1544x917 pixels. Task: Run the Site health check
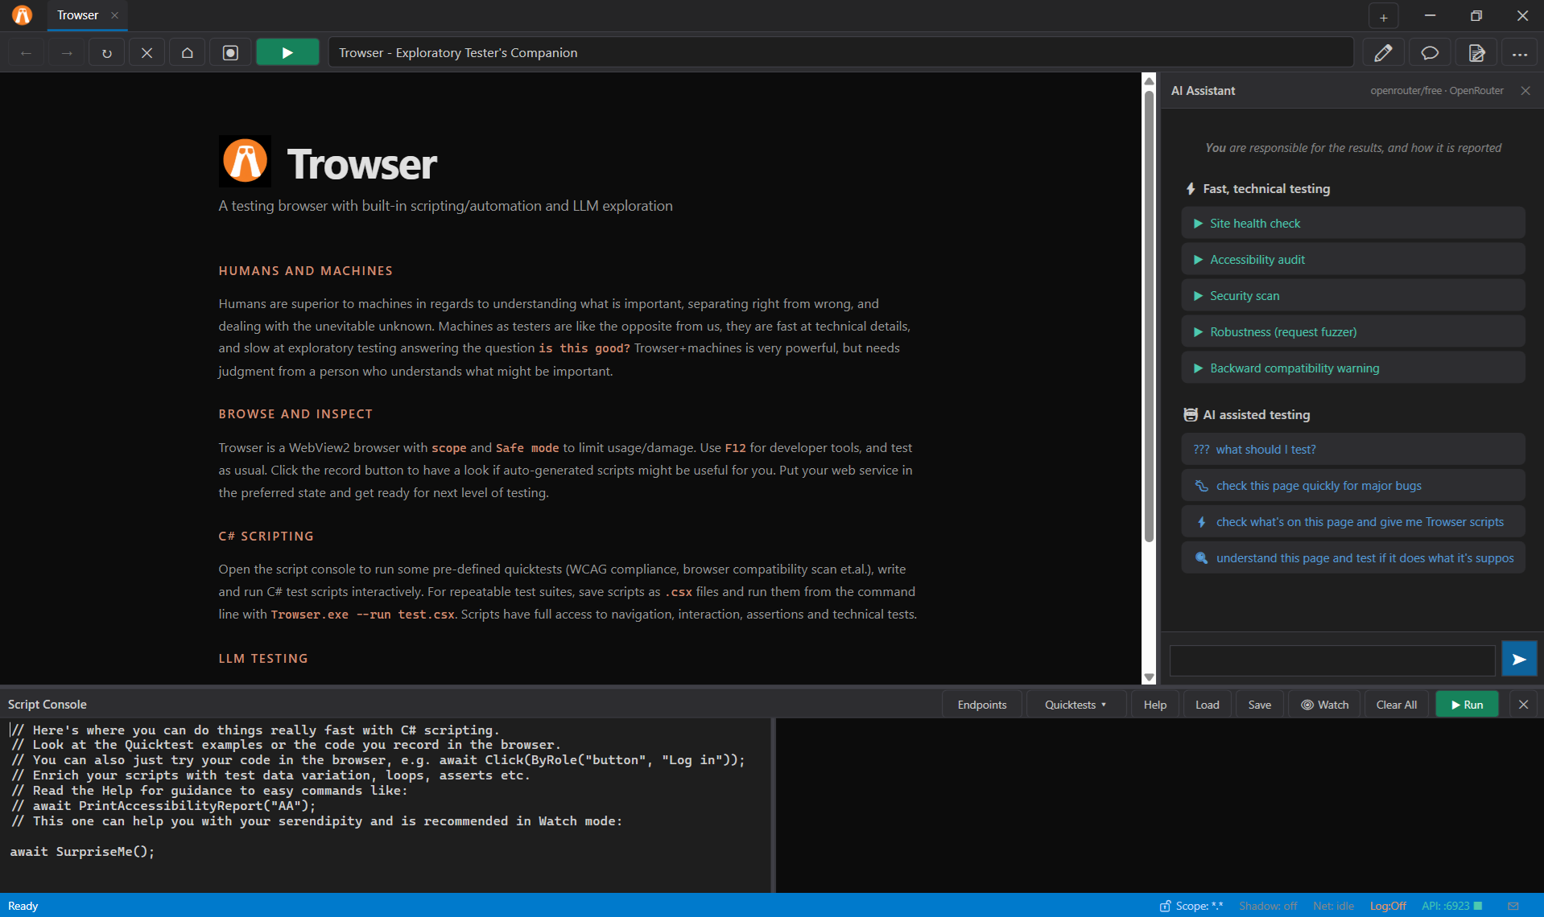[x=1353, y=224]
